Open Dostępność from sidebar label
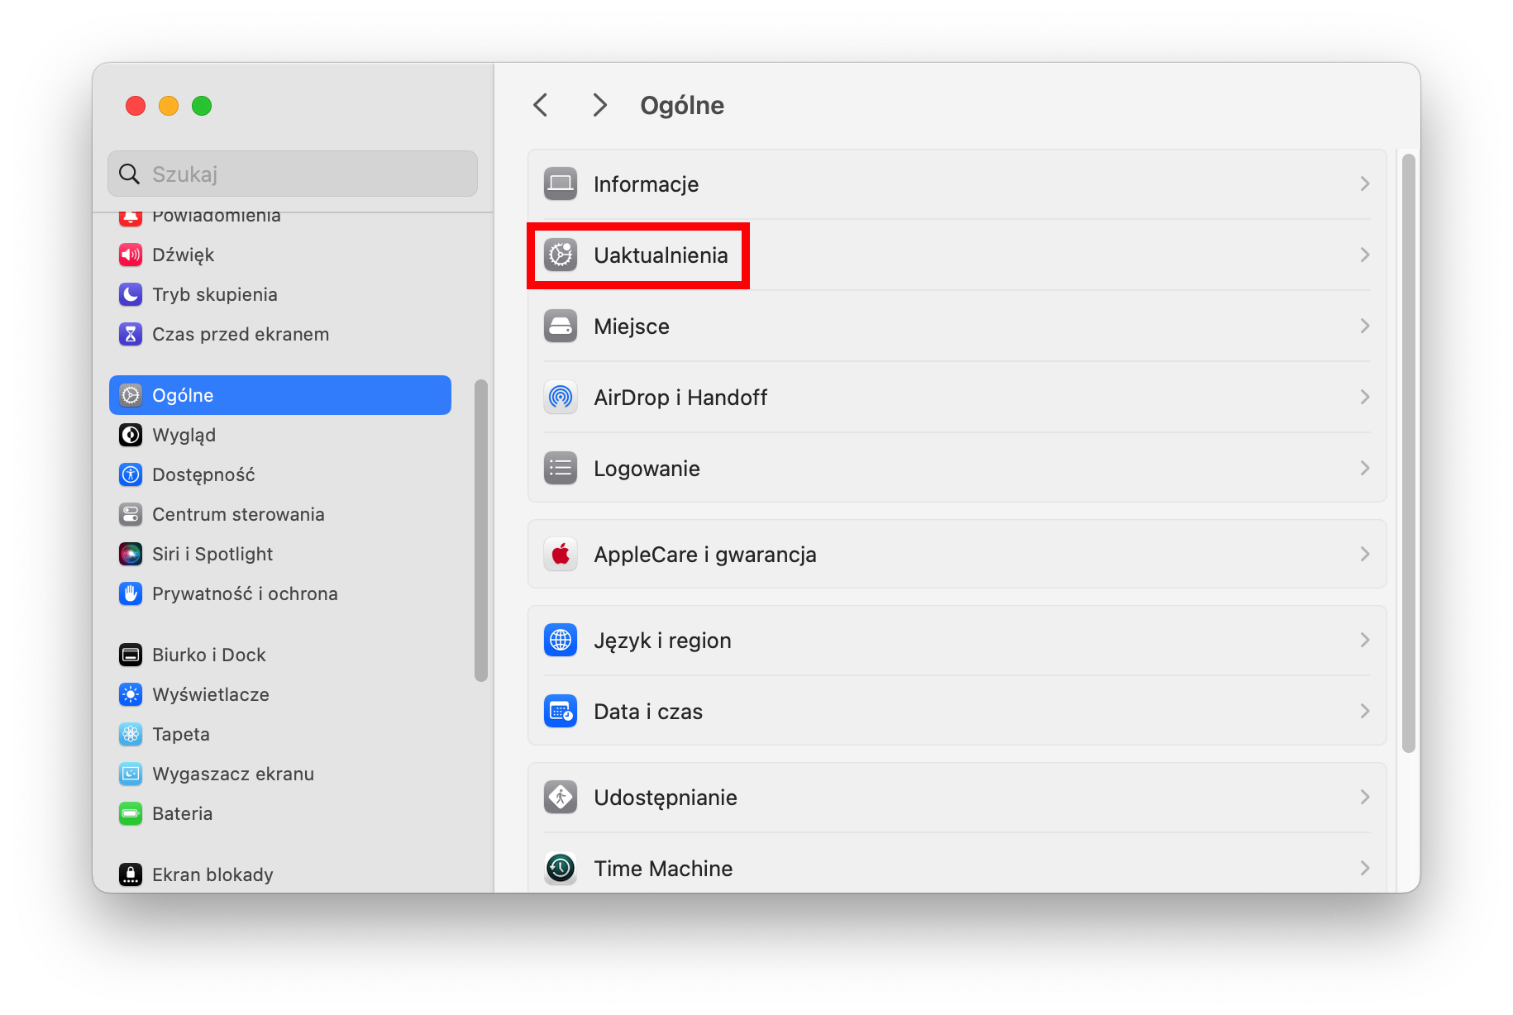Viewport: 1513px width, 1015px height. (x=203, y=475)
